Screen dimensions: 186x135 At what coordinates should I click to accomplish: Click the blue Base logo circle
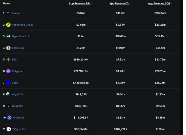8,83
